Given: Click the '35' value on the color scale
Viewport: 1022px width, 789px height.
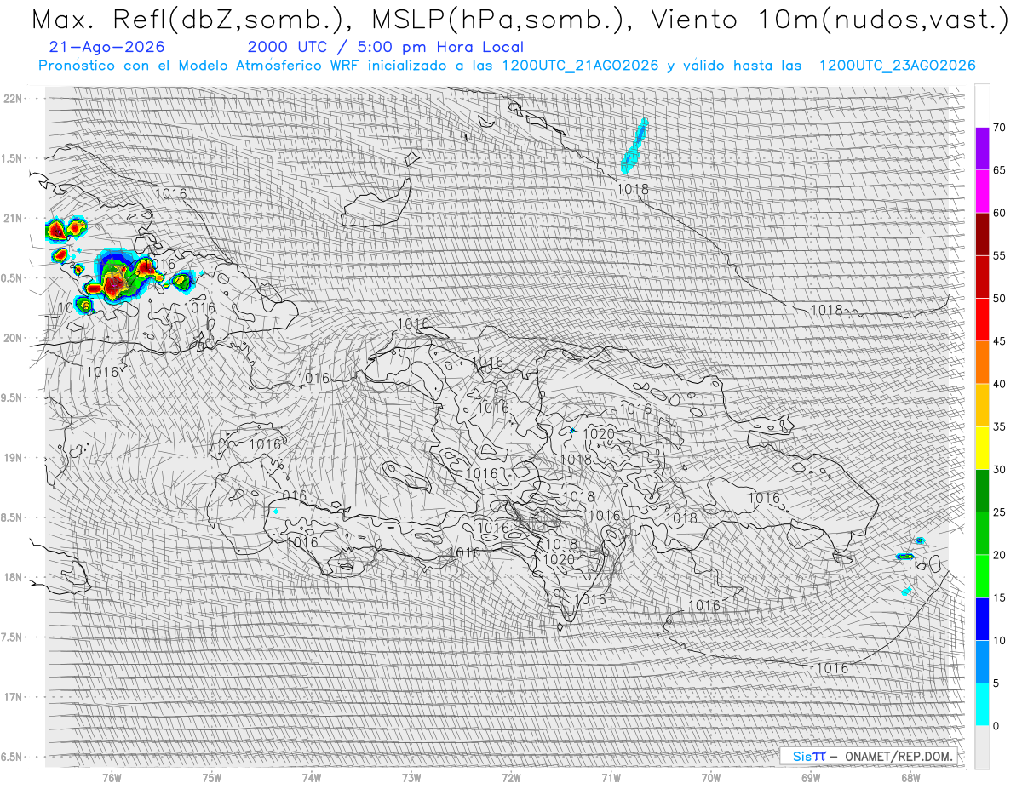Looking at the screenshot, I should [x=999, y=426].
